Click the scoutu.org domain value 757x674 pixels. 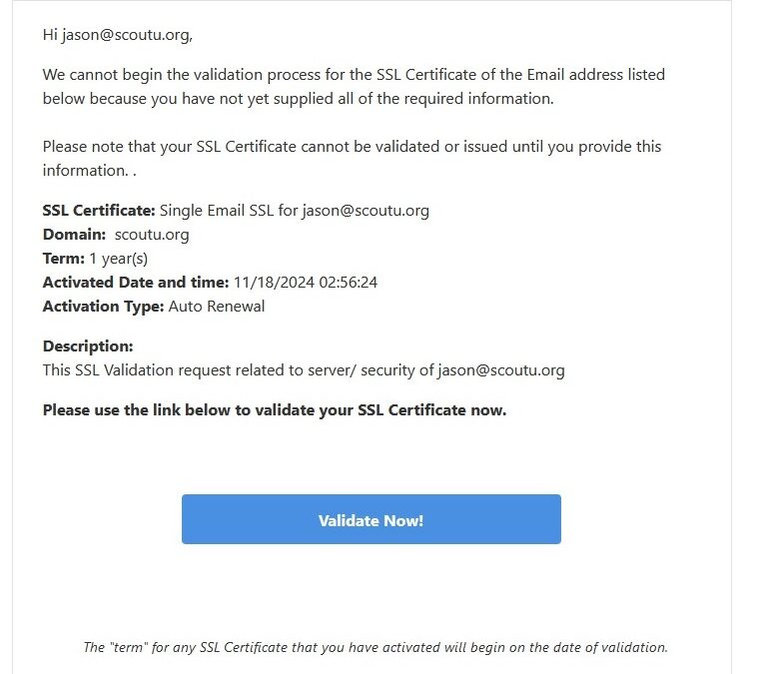pyautogui.click(x=152, y=235)
